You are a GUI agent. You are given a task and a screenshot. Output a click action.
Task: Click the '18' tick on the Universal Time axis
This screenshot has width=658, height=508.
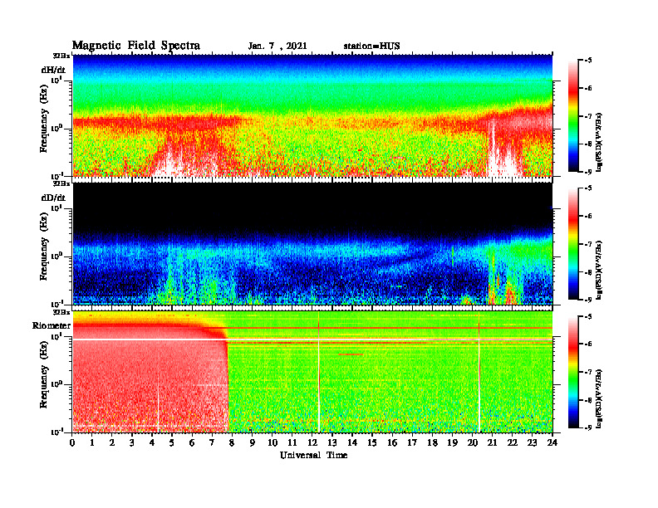click(x=432, y=442)
